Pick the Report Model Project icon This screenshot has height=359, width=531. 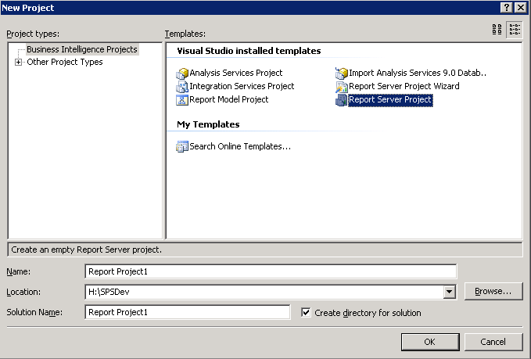pos(182,100)
